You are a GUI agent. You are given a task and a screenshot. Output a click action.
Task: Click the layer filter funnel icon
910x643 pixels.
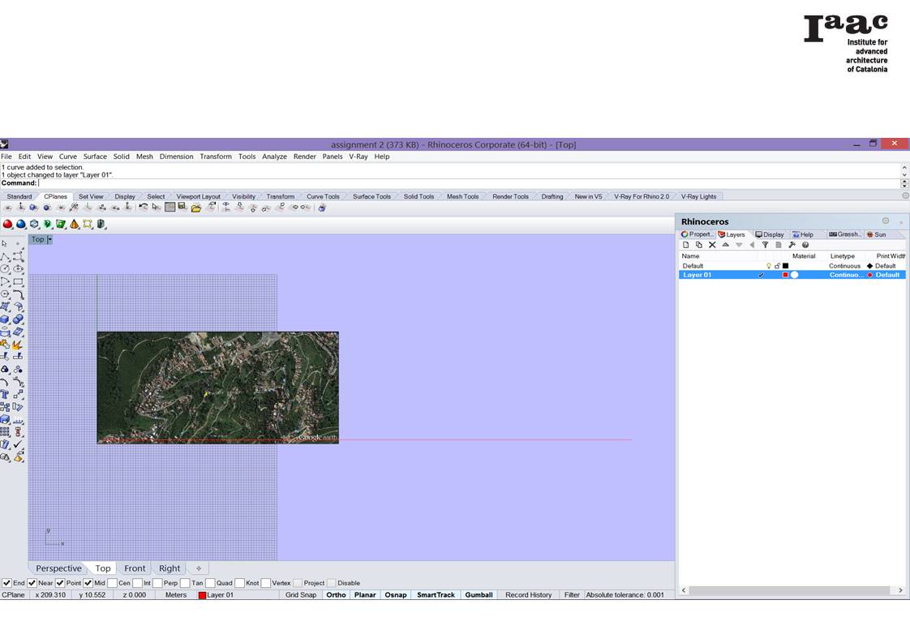(x=765, y=245)
